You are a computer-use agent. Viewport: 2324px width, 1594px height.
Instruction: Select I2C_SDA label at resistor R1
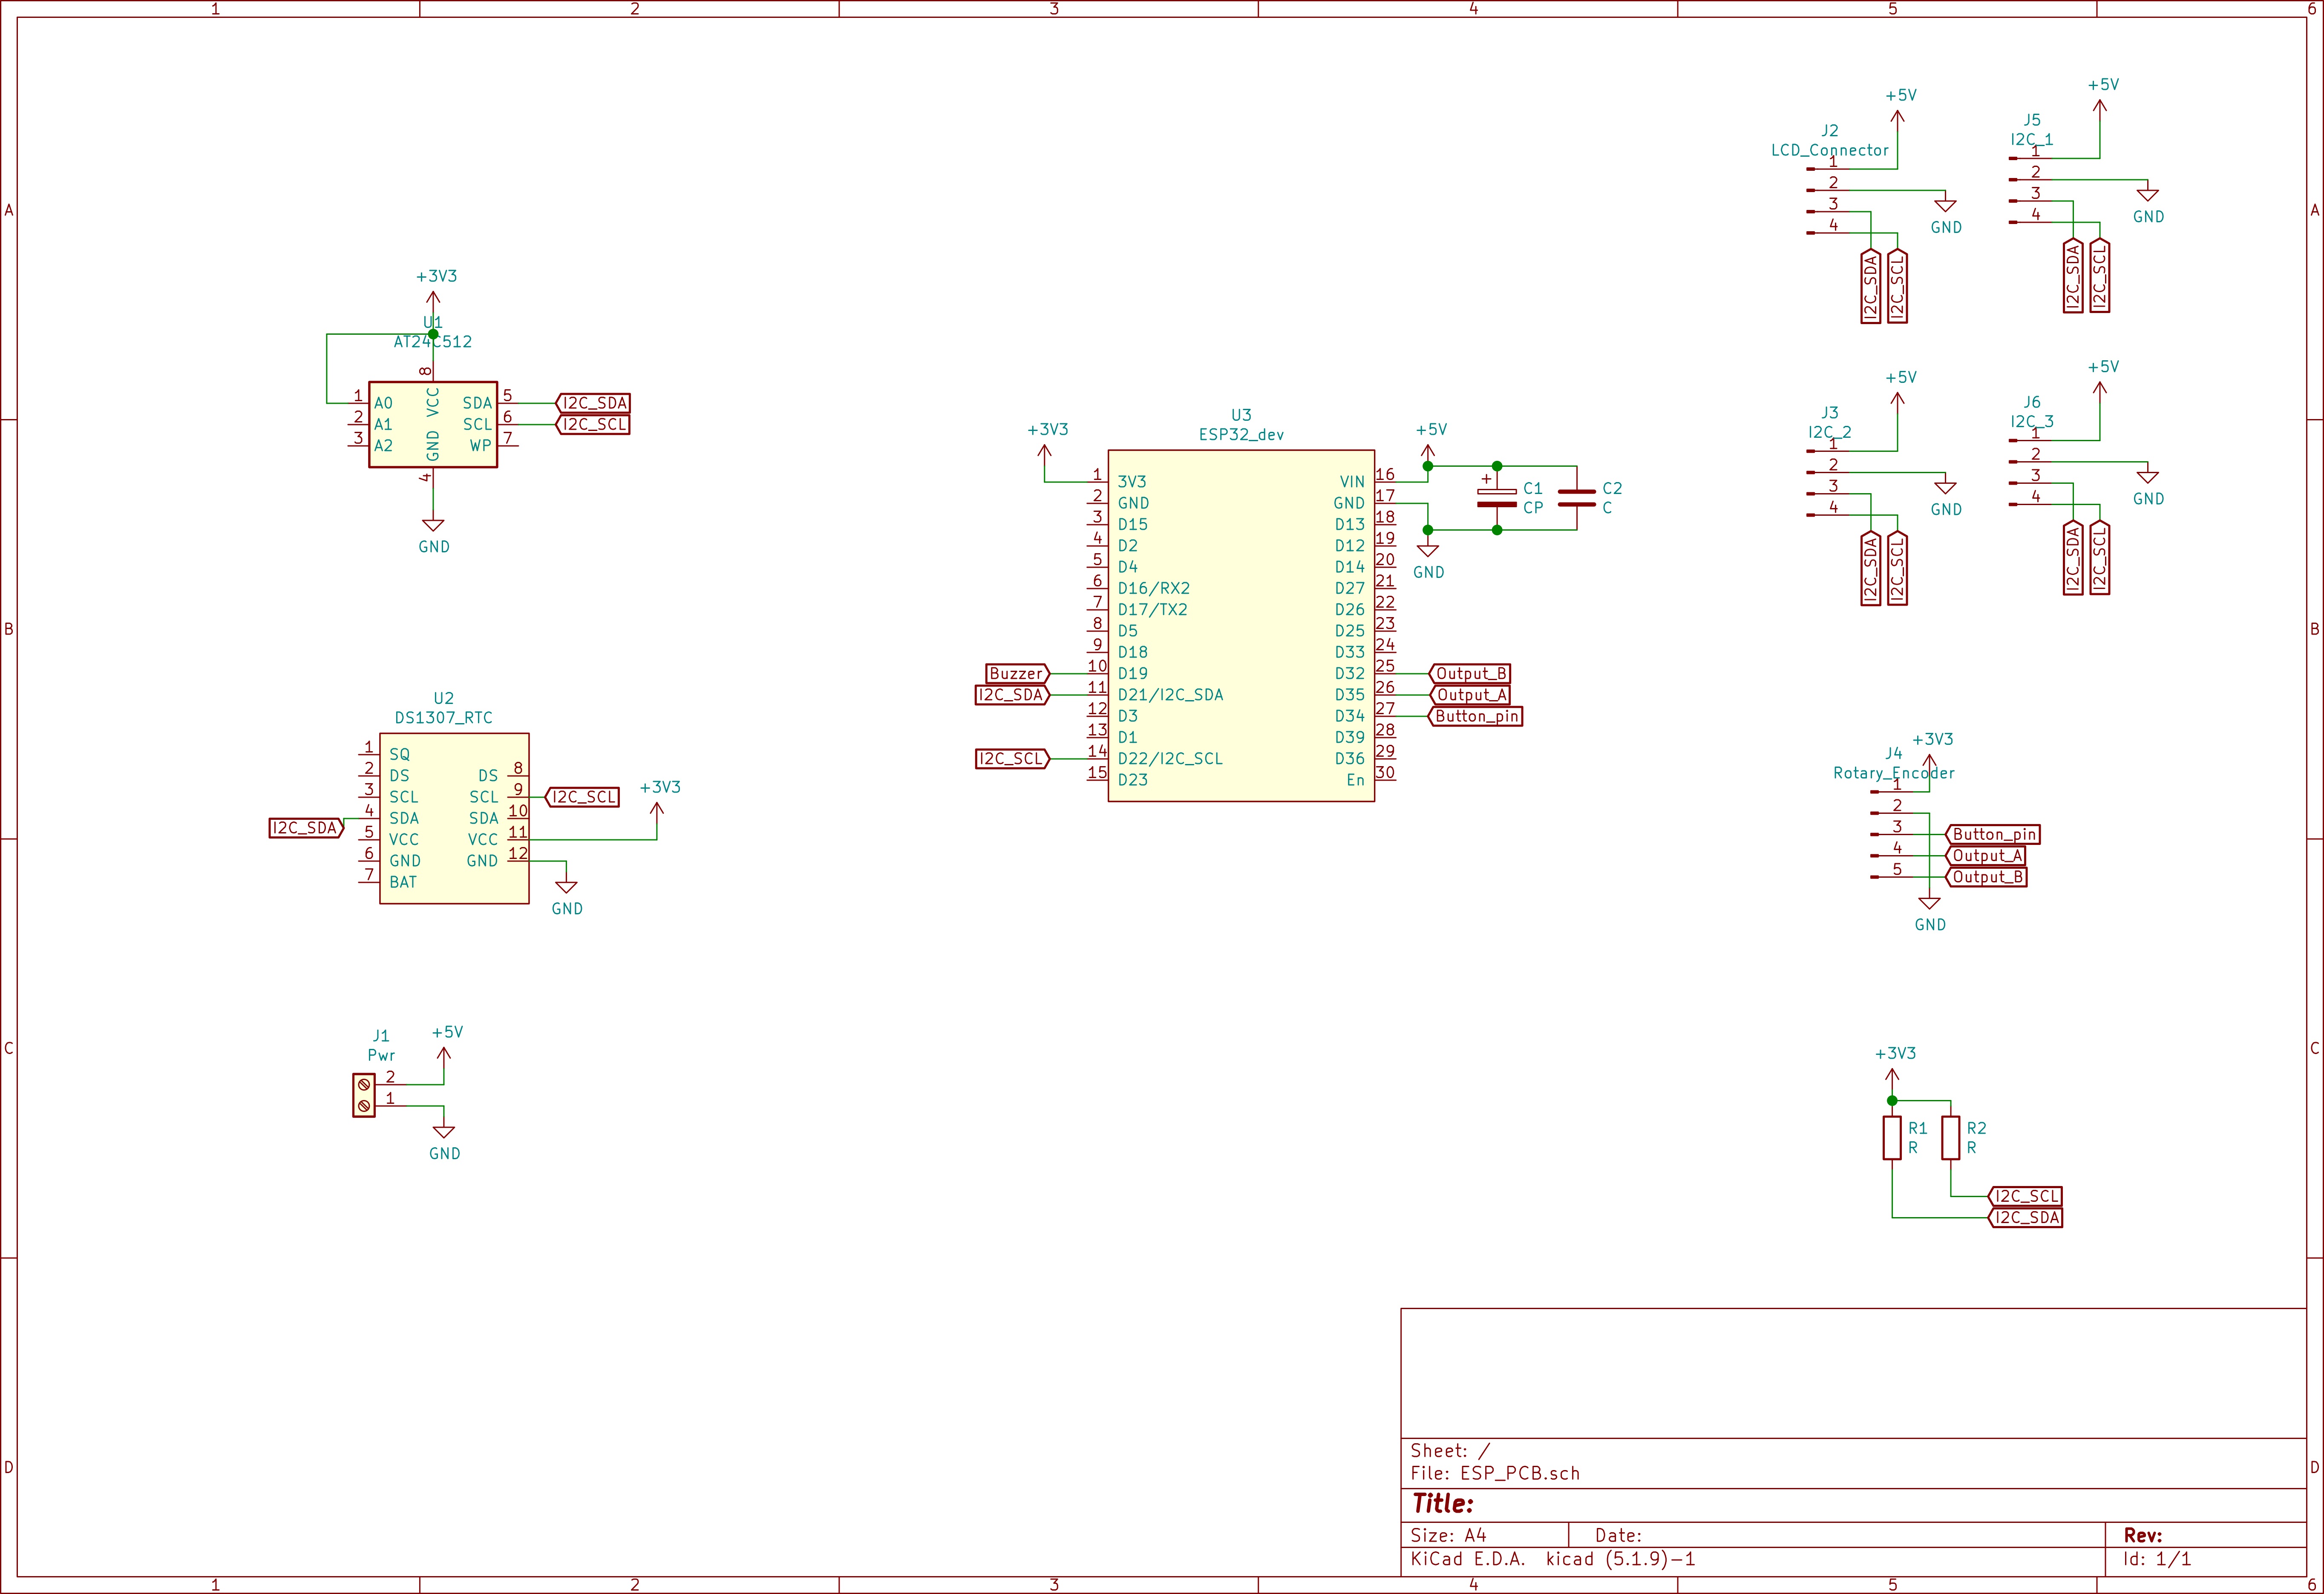(x=2025, y=1217)
